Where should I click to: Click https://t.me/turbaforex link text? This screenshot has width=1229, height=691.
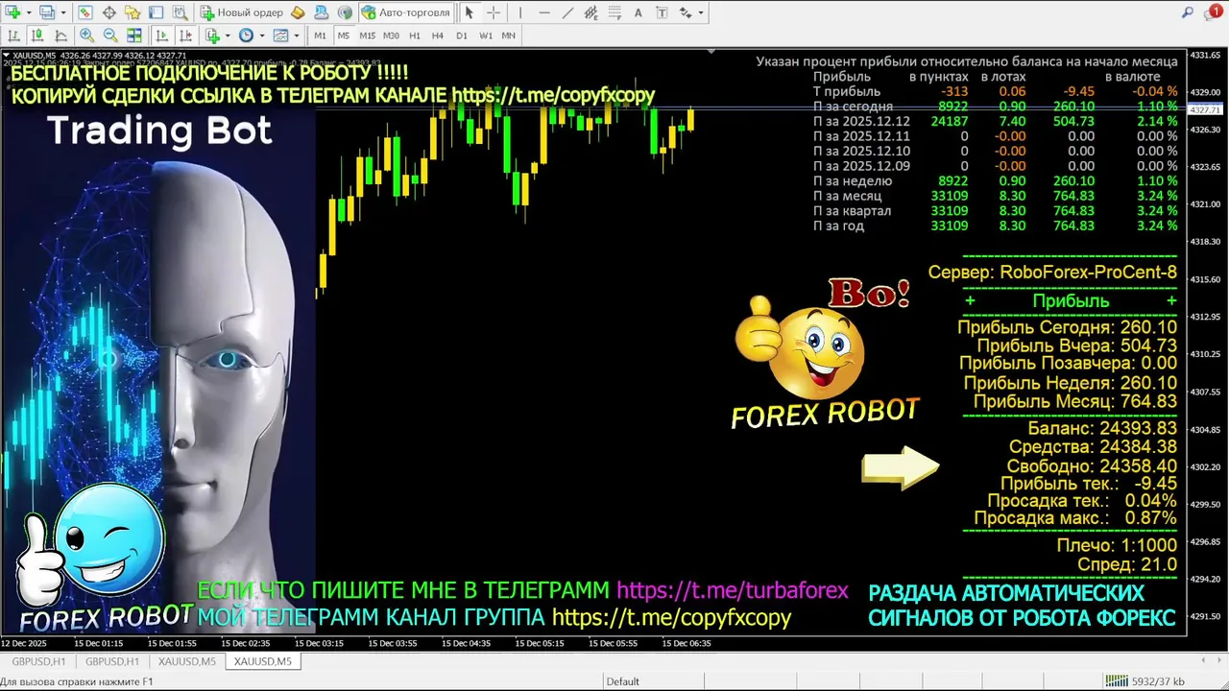click(x=733, y=590)
